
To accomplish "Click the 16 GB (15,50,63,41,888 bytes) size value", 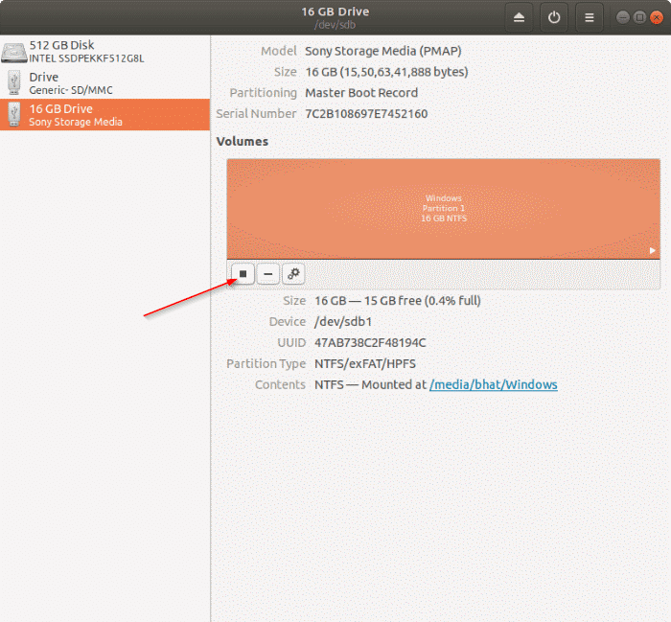I will point(386,72).
